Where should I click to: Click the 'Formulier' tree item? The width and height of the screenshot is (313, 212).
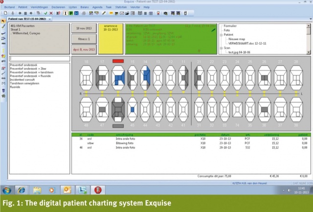point(230,26)
